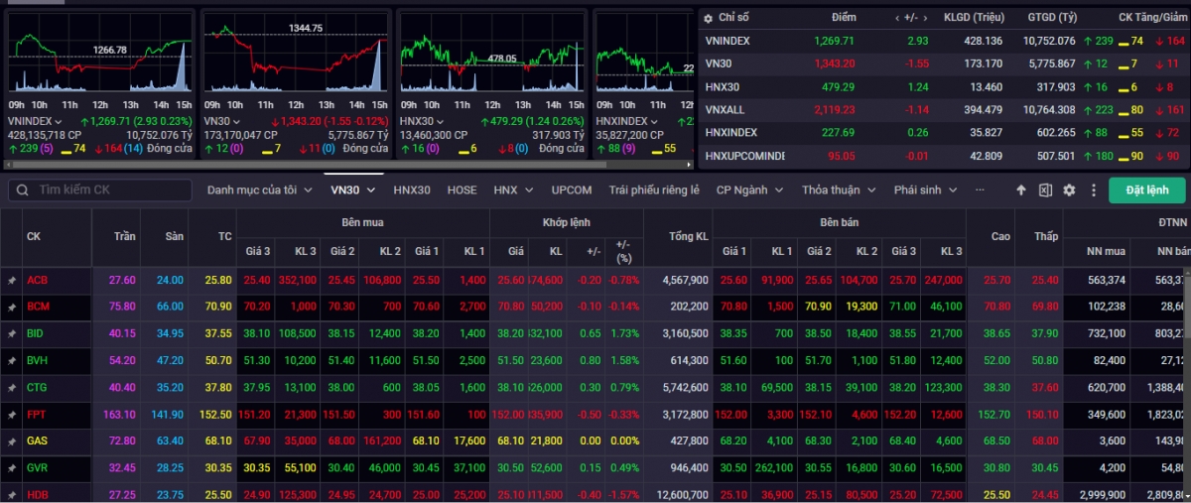Screen dimensions: 1191x503
Task: Click the Cao column header
Action: 1001,236
